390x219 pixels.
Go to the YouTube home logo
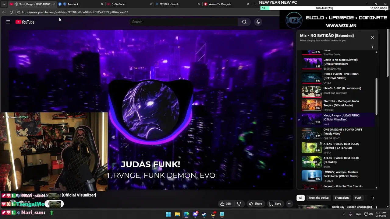[x=25, y=22]
